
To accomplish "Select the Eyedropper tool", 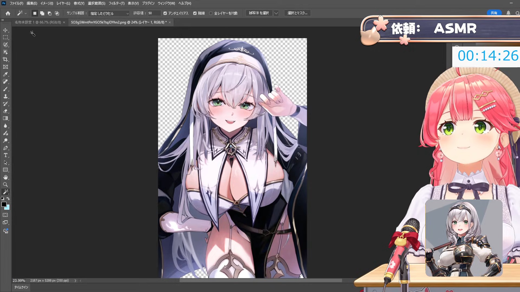I will click(x=5, y=74).
